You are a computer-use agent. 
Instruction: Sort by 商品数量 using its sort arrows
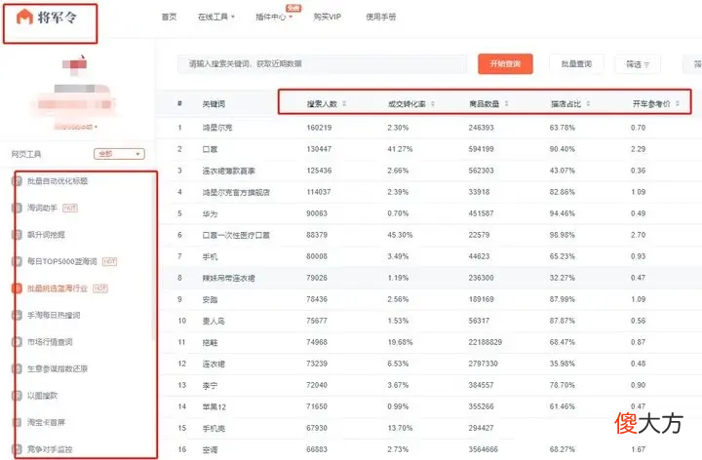click(x=506, y=104)
